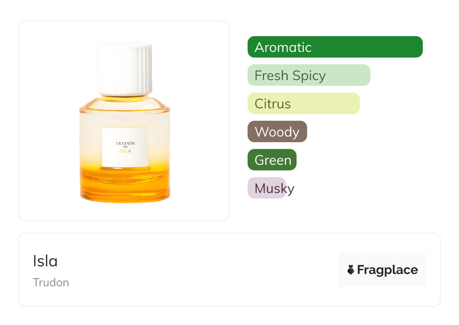The height and width of the screenshot is (325, 459).
Task: Select the Woody accord tag
Action: pos(277,132)
